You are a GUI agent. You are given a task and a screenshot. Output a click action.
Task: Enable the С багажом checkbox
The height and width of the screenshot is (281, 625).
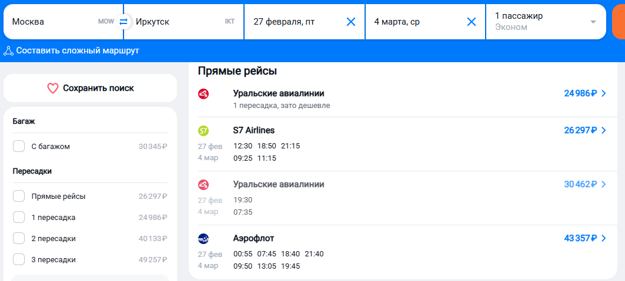[19, 146]
